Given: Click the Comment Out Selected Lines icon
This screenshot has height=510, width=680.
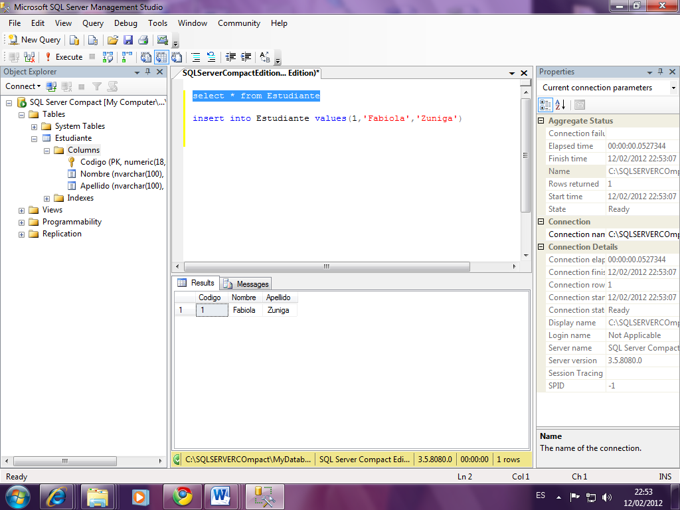Looking at the screenshot, I should tap(196, 57).
